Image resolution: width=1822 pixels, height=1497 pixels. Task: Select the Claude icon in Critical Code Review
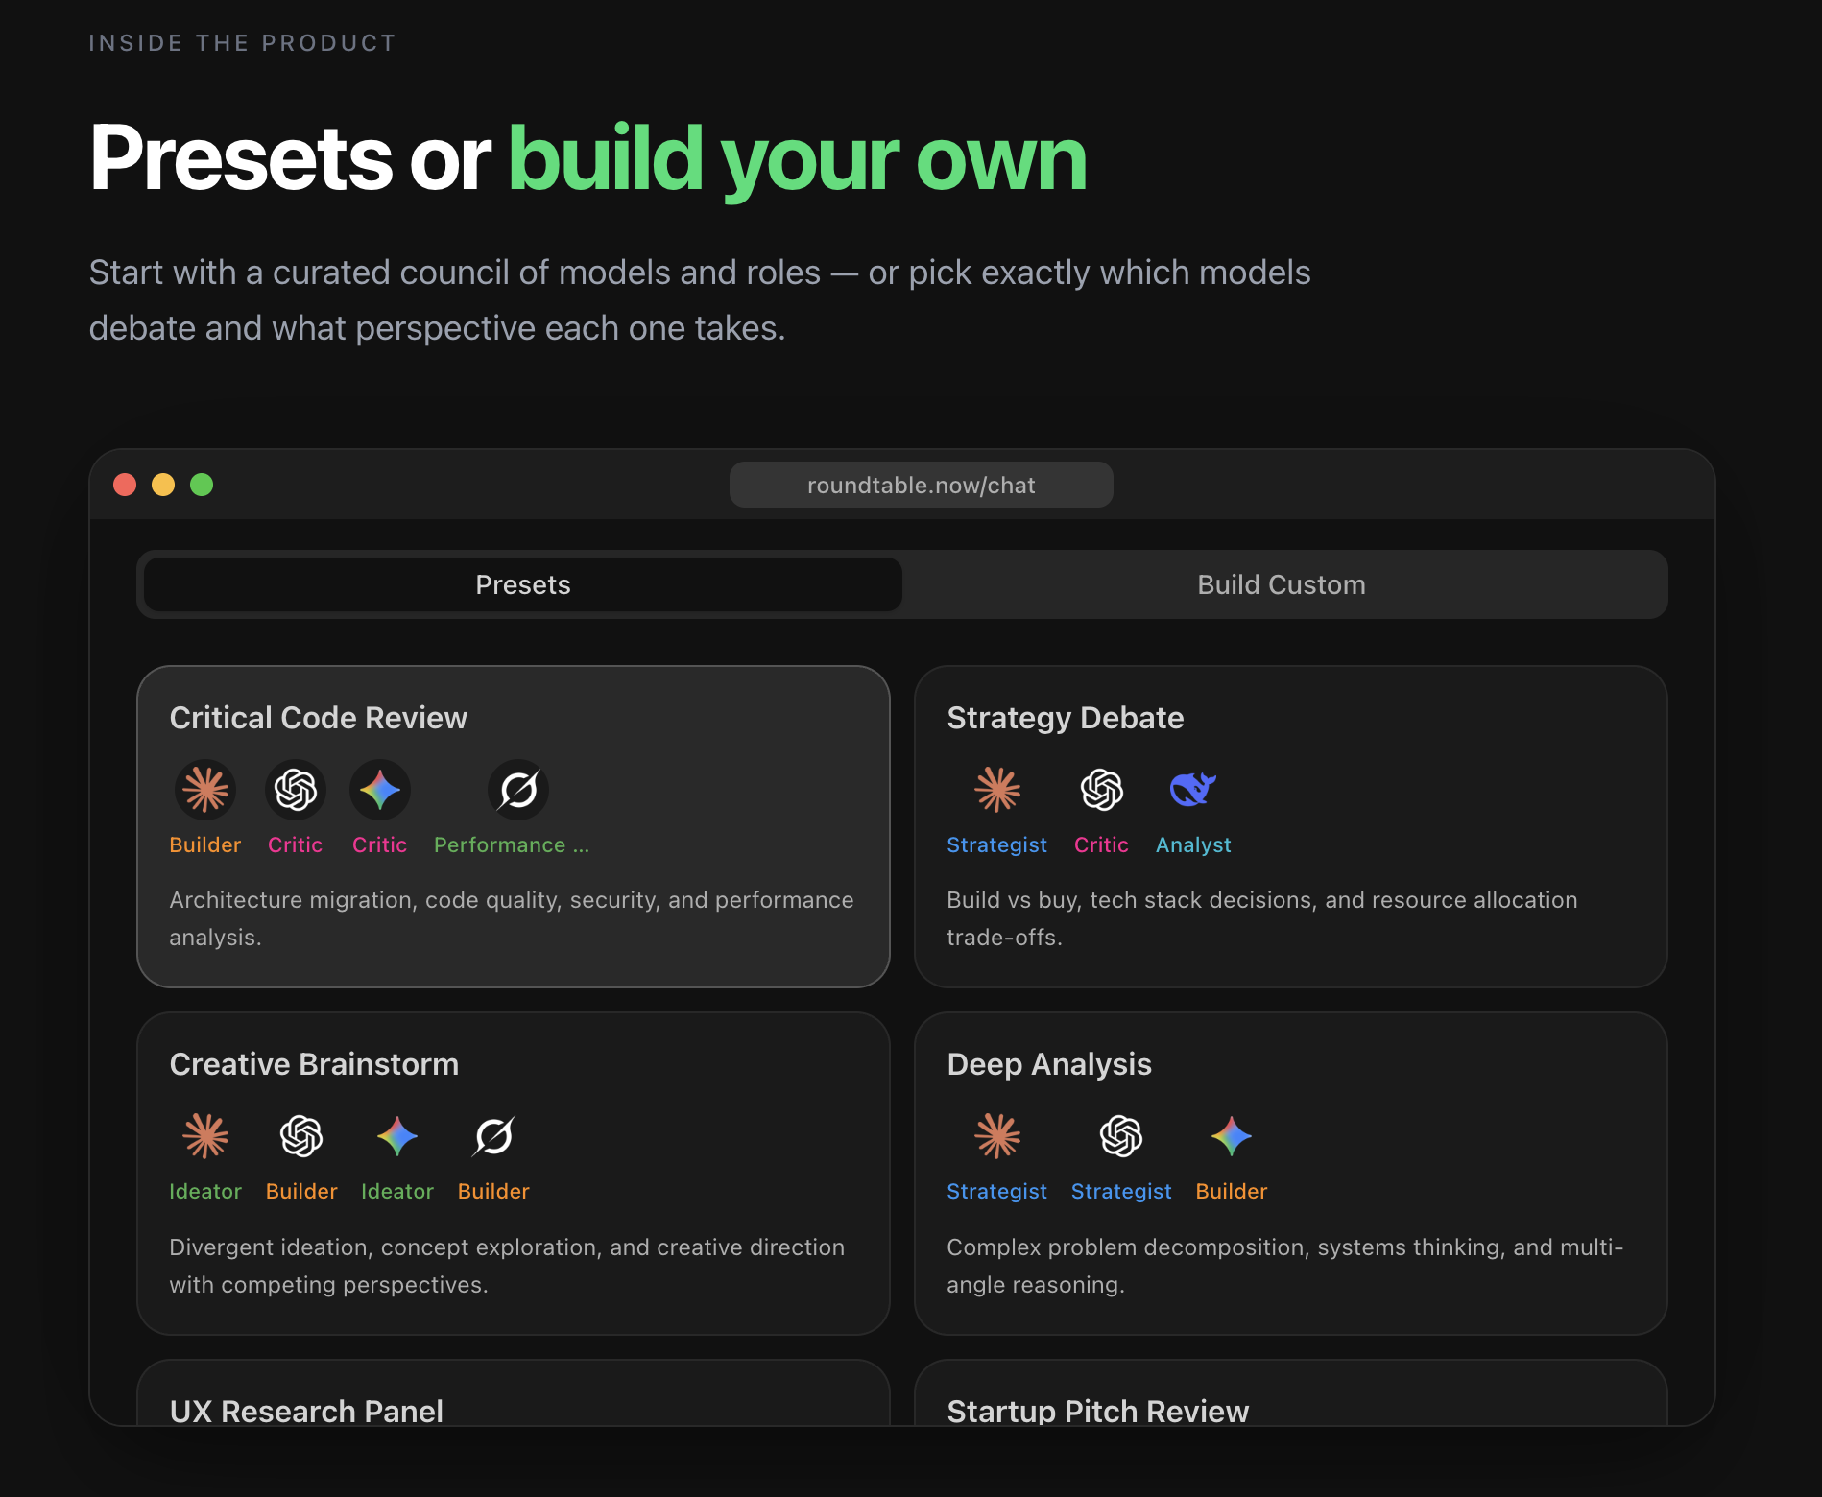tap(205, 791)
